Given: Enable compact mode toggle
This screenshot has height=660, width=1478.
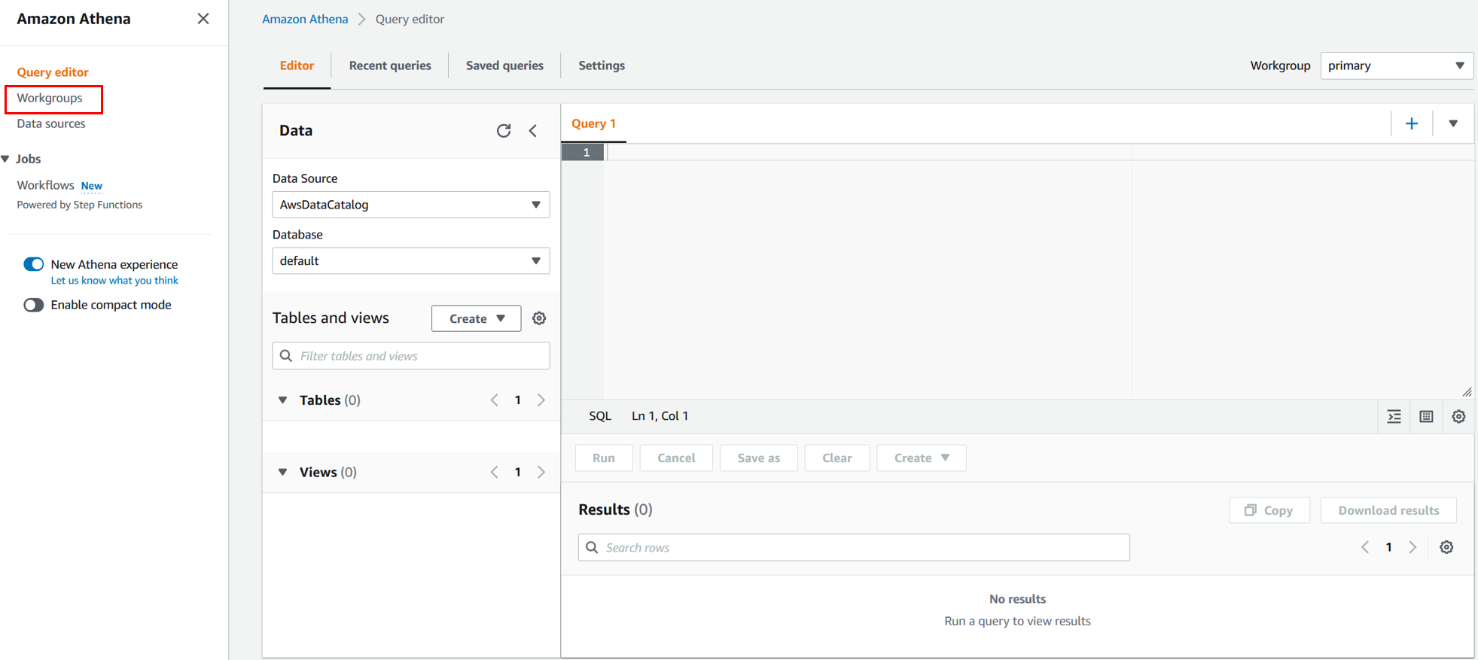Looking at the screenshot, I should tap(34, 305).
